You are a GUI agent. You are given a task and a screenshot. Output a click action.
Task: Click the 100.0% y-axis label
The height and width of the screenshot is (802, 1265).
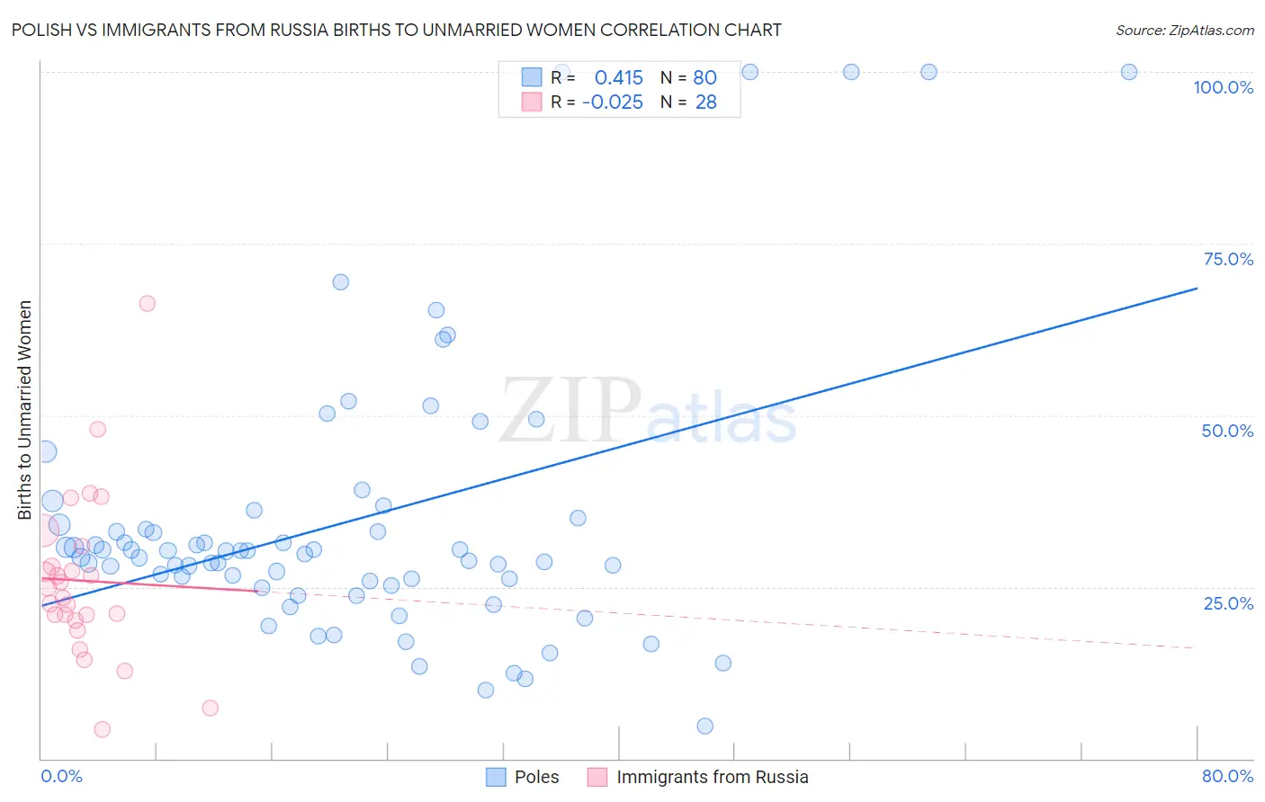(x=1224, y=87)
